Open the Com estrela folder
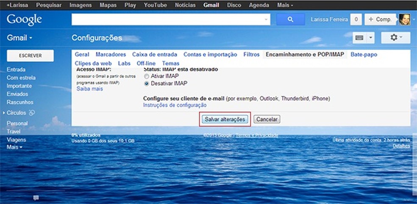This screenshot has height=204, width=417. click(21, 78)
